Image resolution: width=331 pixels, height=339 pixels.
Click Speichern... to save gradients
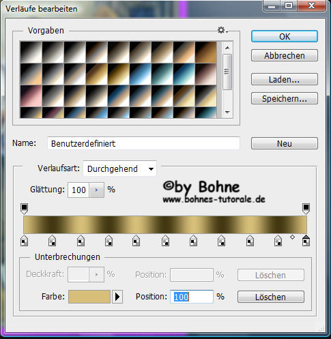pos(285,98)
